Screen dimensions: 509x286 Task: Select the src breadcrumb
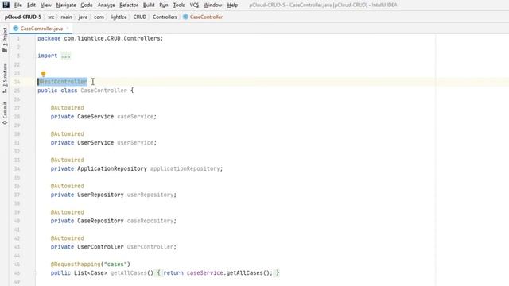point(51,17)
